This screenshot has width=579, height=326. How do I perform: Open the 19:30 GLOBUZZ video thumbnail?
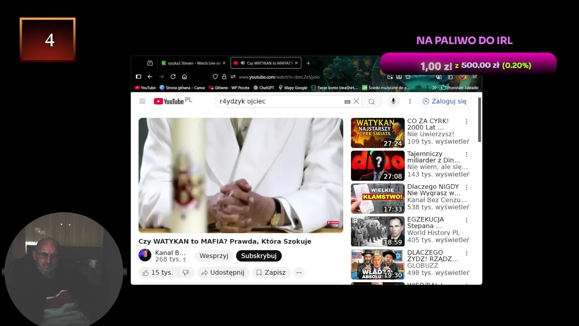point(378,264)
